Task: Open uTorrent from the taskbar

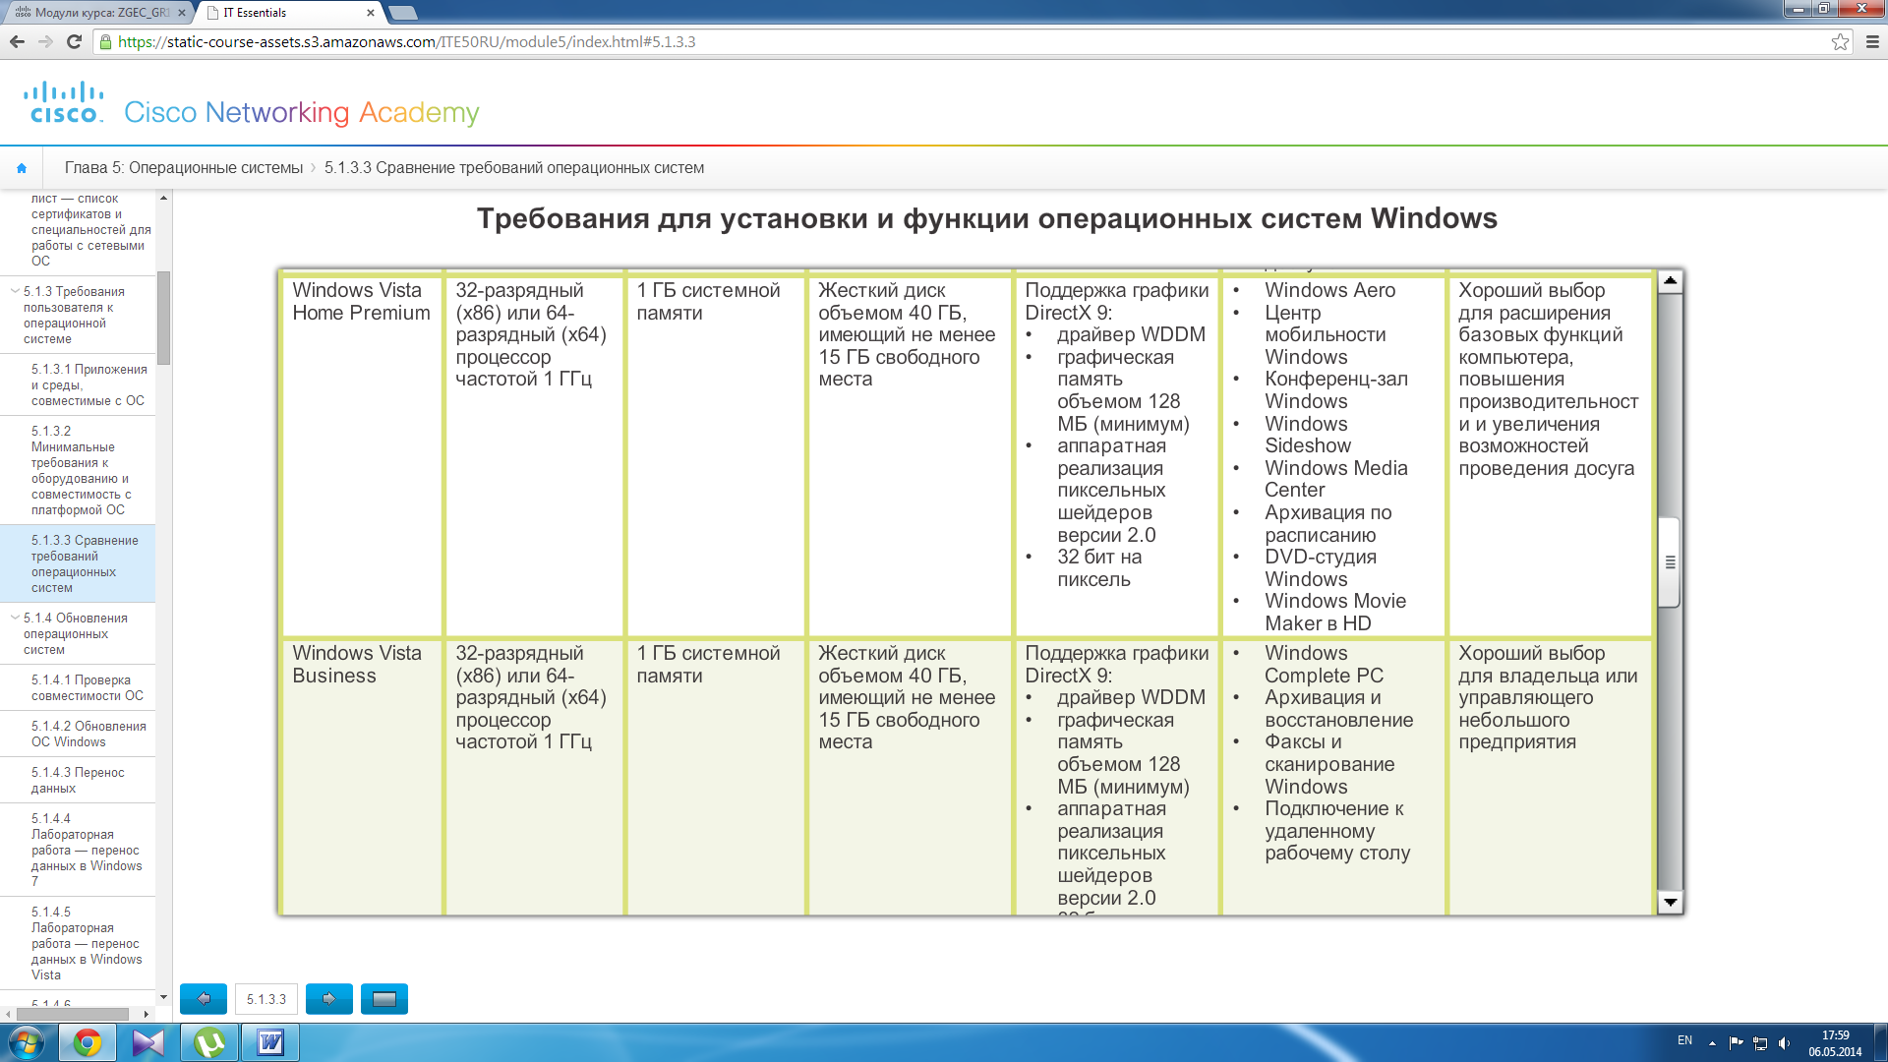Action: pyautogui.click(x=209, y=1042)
